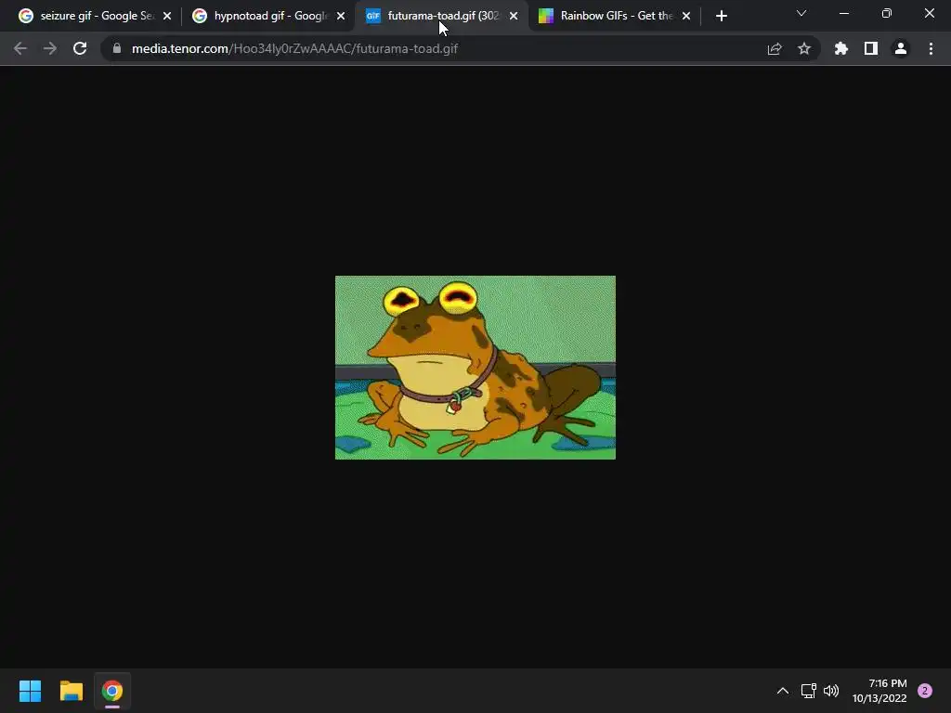Close the futurama-toad.gif tab
Image resolution: width=951 pixels, height=713 pixels.
[514, 16]
